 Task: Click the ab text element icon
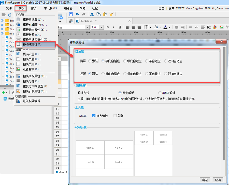196,27
